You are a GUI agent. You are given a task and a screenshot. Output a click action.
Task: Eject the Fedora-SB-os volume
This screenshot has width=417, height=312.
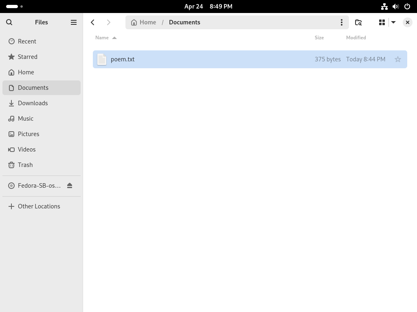click(x=70, y=185)
